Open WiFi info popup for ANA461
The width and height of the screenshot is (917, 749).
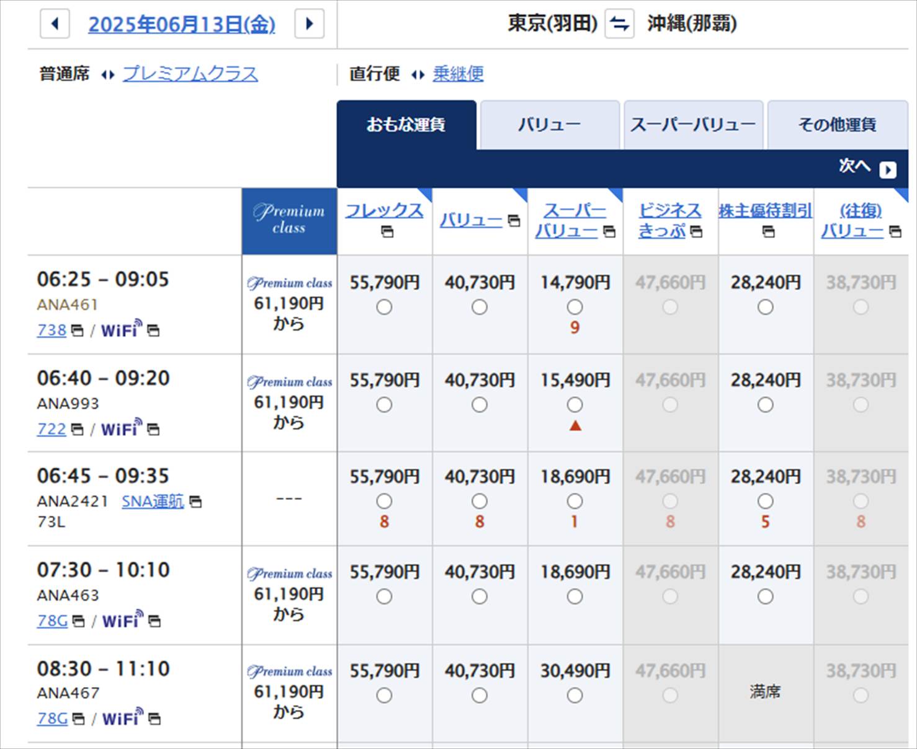153,330
